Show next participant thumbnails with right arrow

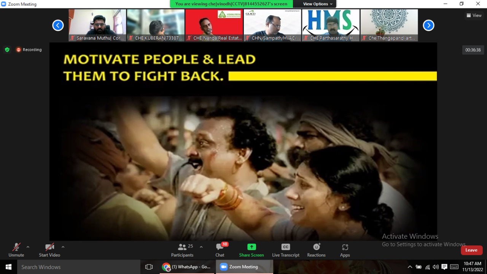[428, 25]
